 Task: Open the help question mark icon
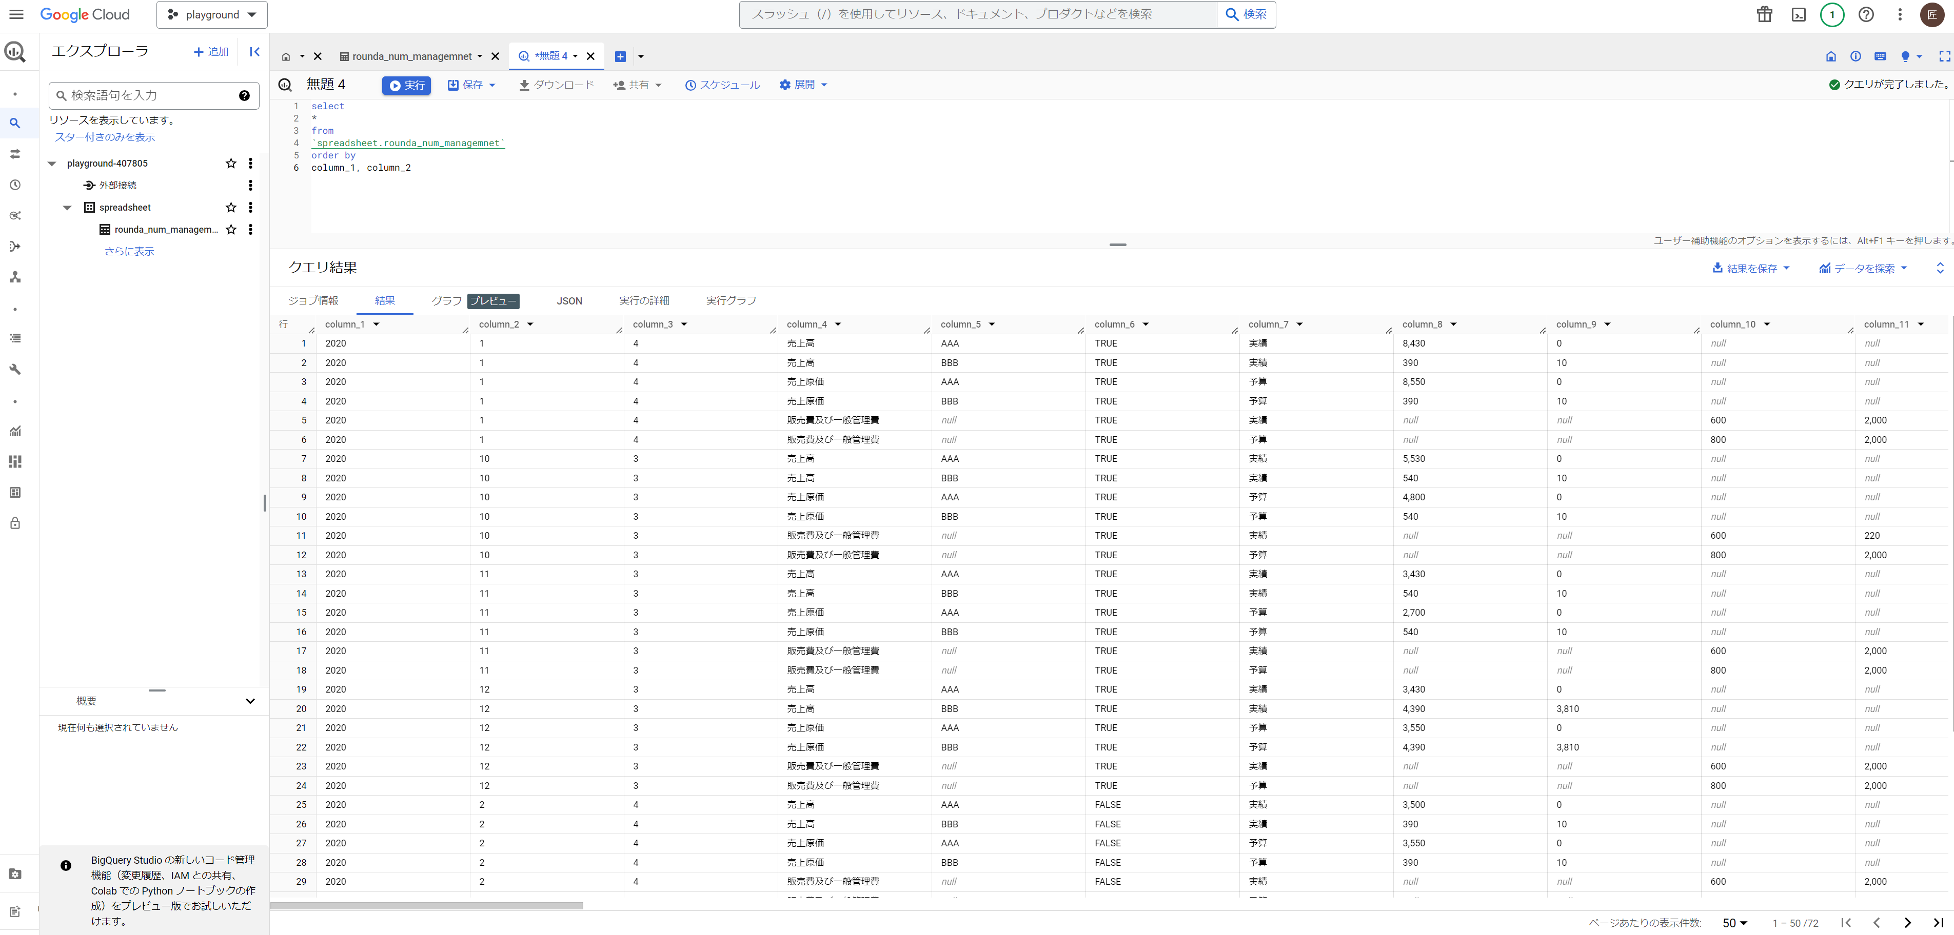pos(1866,14)
